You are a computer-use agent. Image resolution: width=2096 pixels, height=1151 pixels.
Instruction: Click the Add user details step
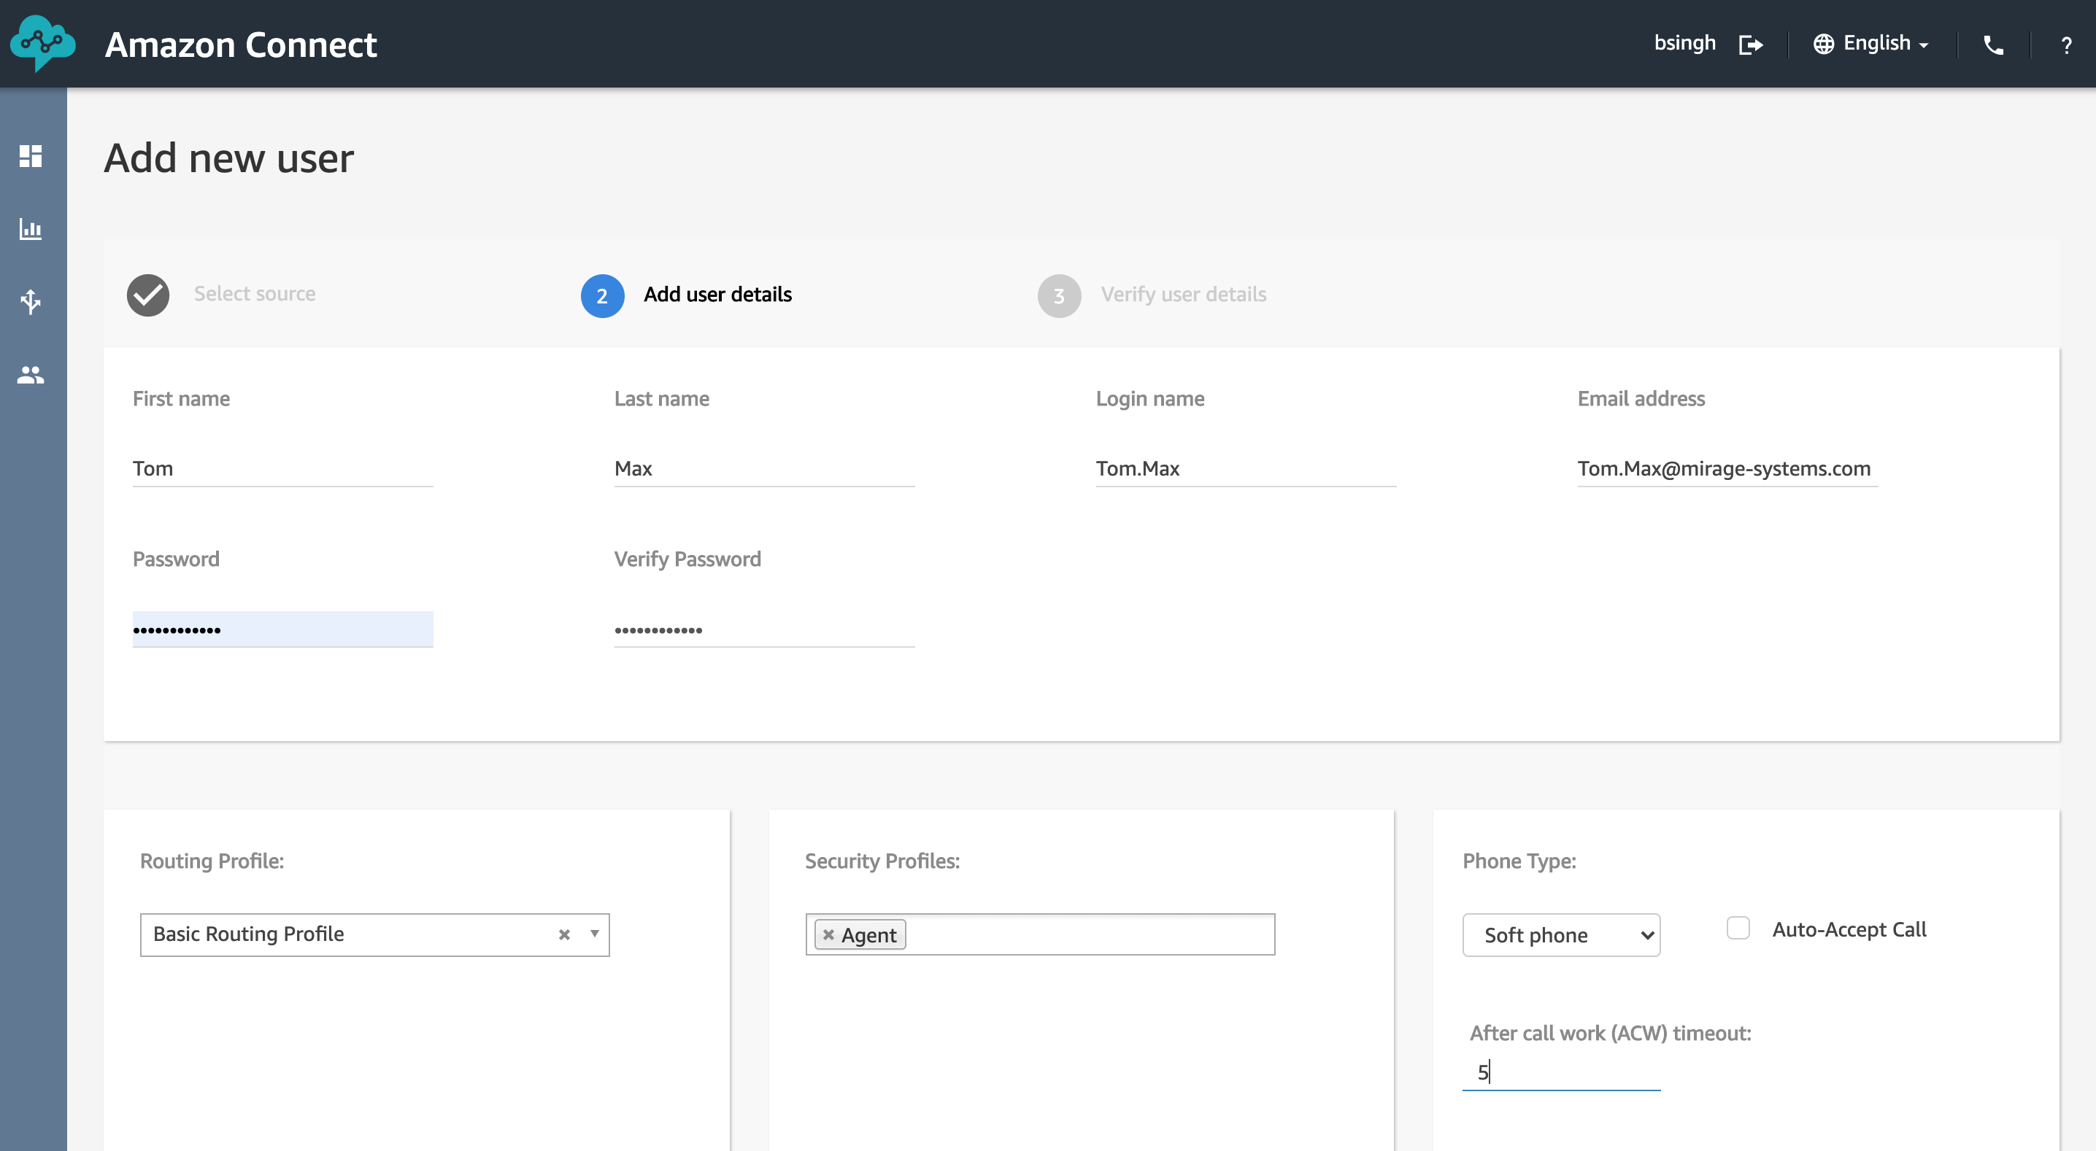coord(686,295)
